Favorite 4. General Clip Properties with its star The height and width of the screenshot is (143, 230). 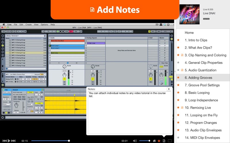(x=178, y=62)
